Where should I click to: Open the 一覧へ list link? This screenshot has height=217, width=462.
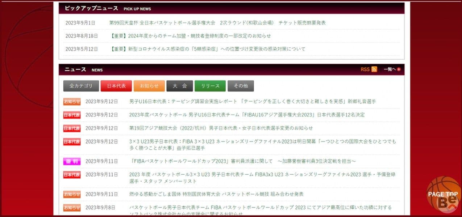(x=392, y=69)
